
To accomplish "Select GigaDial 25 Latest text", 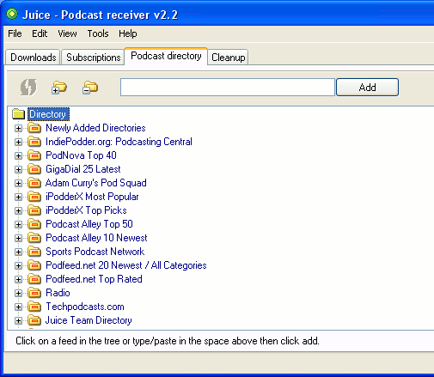I will 83,169.
